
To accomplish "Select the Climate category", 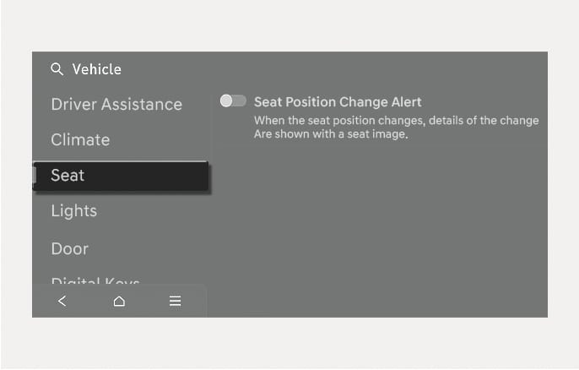I will click(80, 140).
